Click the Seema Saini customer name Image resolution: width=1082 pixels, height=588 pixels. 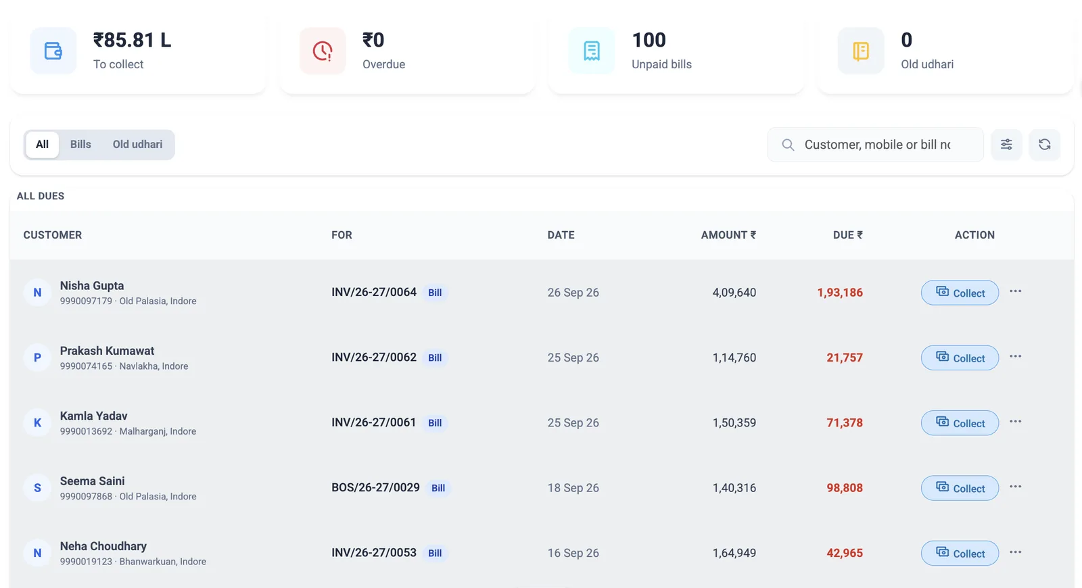pos(92,481)
